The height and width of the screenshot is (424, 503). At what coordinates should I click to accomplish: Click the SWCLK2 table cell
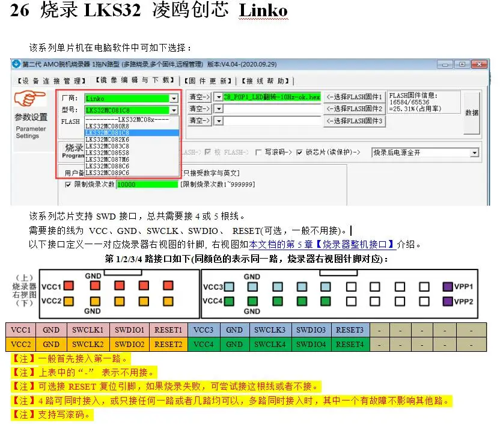click(88, 345)
